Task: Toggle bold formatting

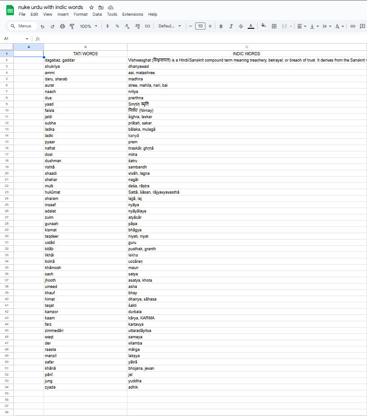Action: coord(221,26)
